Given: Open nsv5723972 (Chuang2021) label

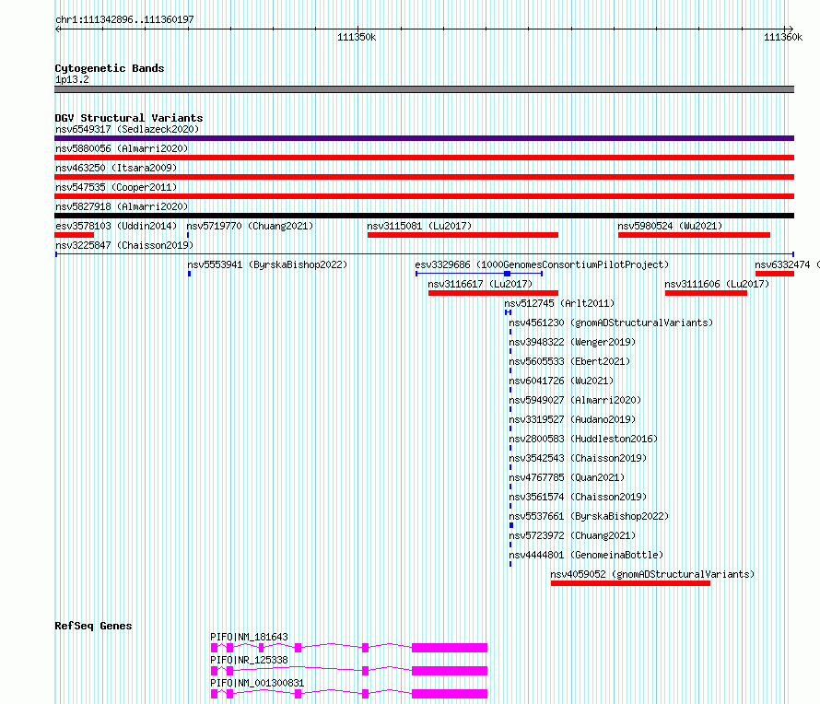Looking at the screenshot, I should [x=572, y=535].
